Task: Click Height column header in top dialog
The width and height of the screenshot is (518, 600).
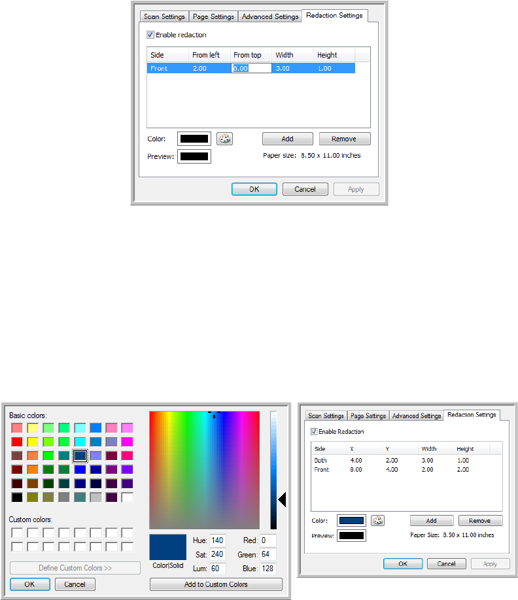Action: [334, 55]
